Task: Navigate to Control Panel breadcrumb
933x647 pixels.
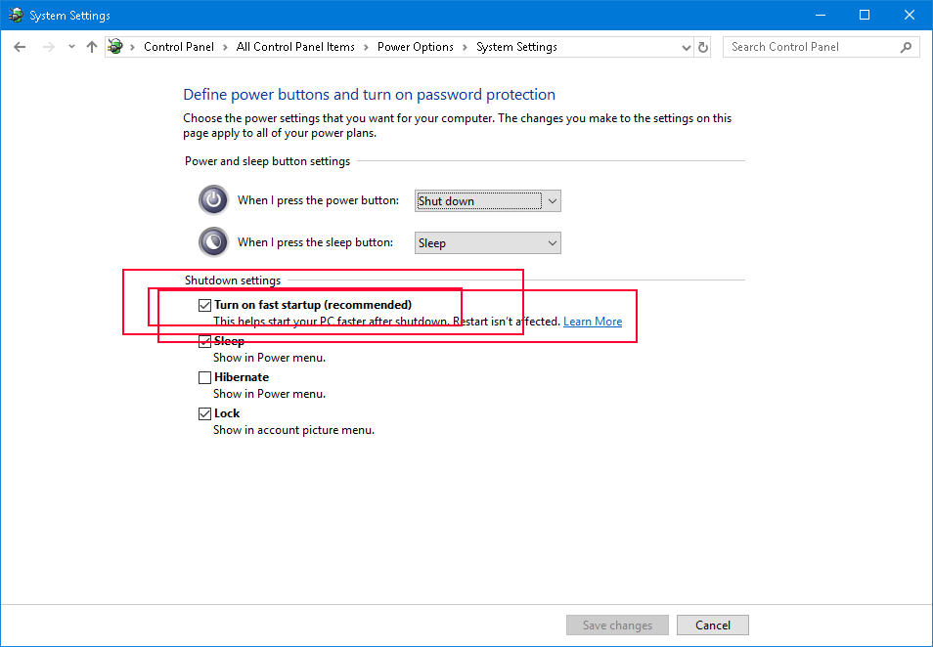Action: (179, 47)
